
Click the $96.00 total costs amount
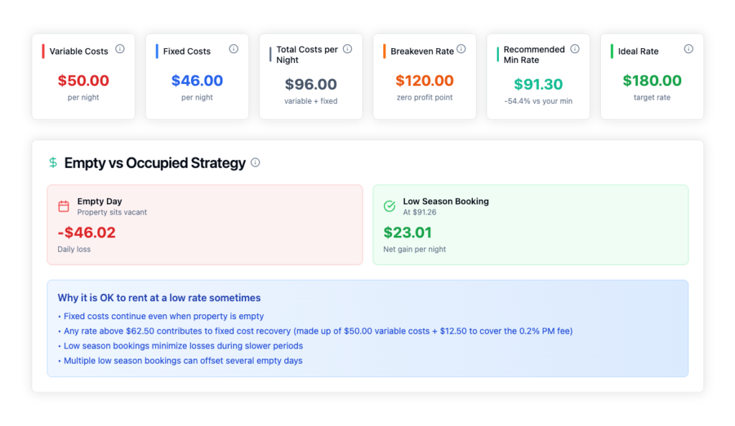311,84
